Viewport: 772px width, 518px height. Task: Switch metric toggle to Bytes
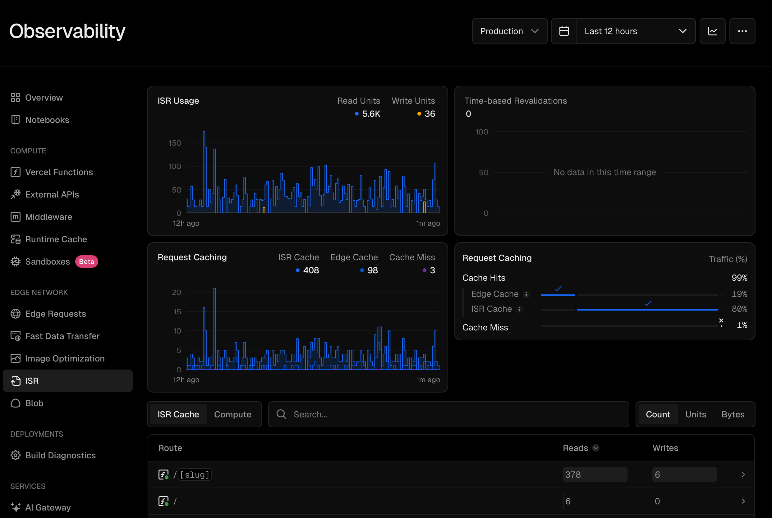[x=733, y=414]
